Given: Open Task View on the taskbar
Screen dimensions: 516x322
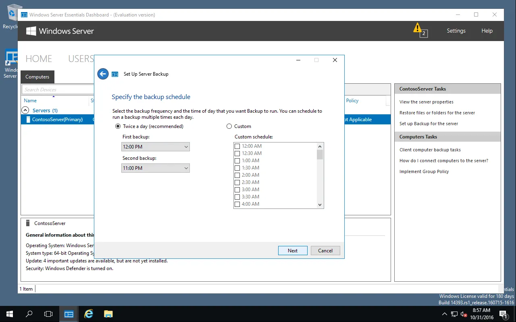Looking at the screenshot, I should [x=48, y=314].
